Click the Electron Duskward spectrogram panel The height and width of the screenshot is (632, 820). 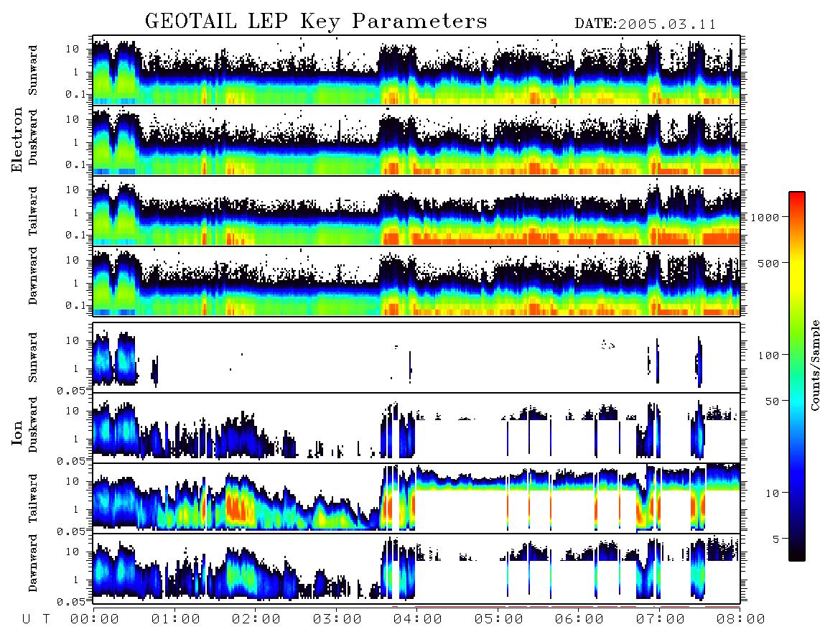416,140
